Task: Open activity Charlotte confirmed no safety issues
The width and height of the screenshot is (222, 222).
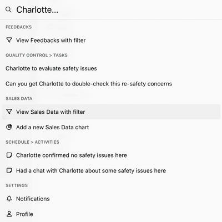Action: (111, 155)
